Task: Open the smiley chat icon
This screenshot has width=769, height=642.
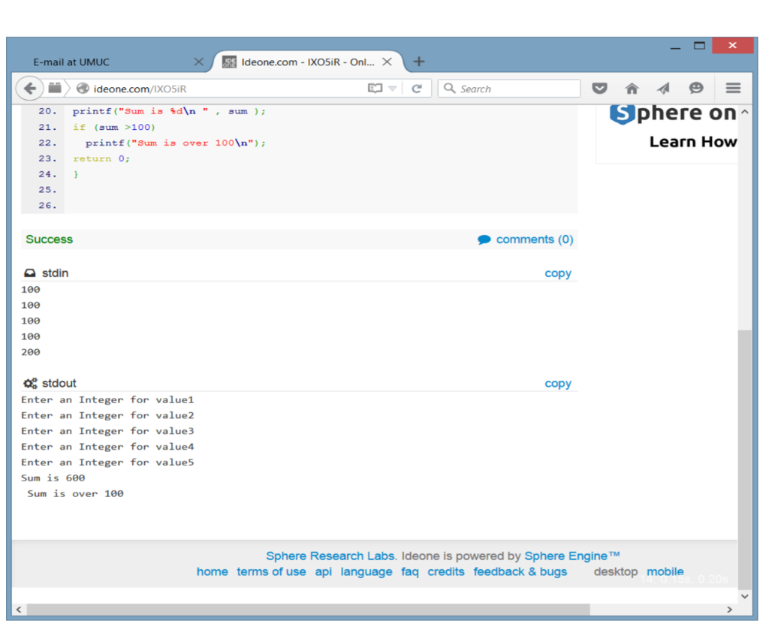Action: (x=696, y=89)
